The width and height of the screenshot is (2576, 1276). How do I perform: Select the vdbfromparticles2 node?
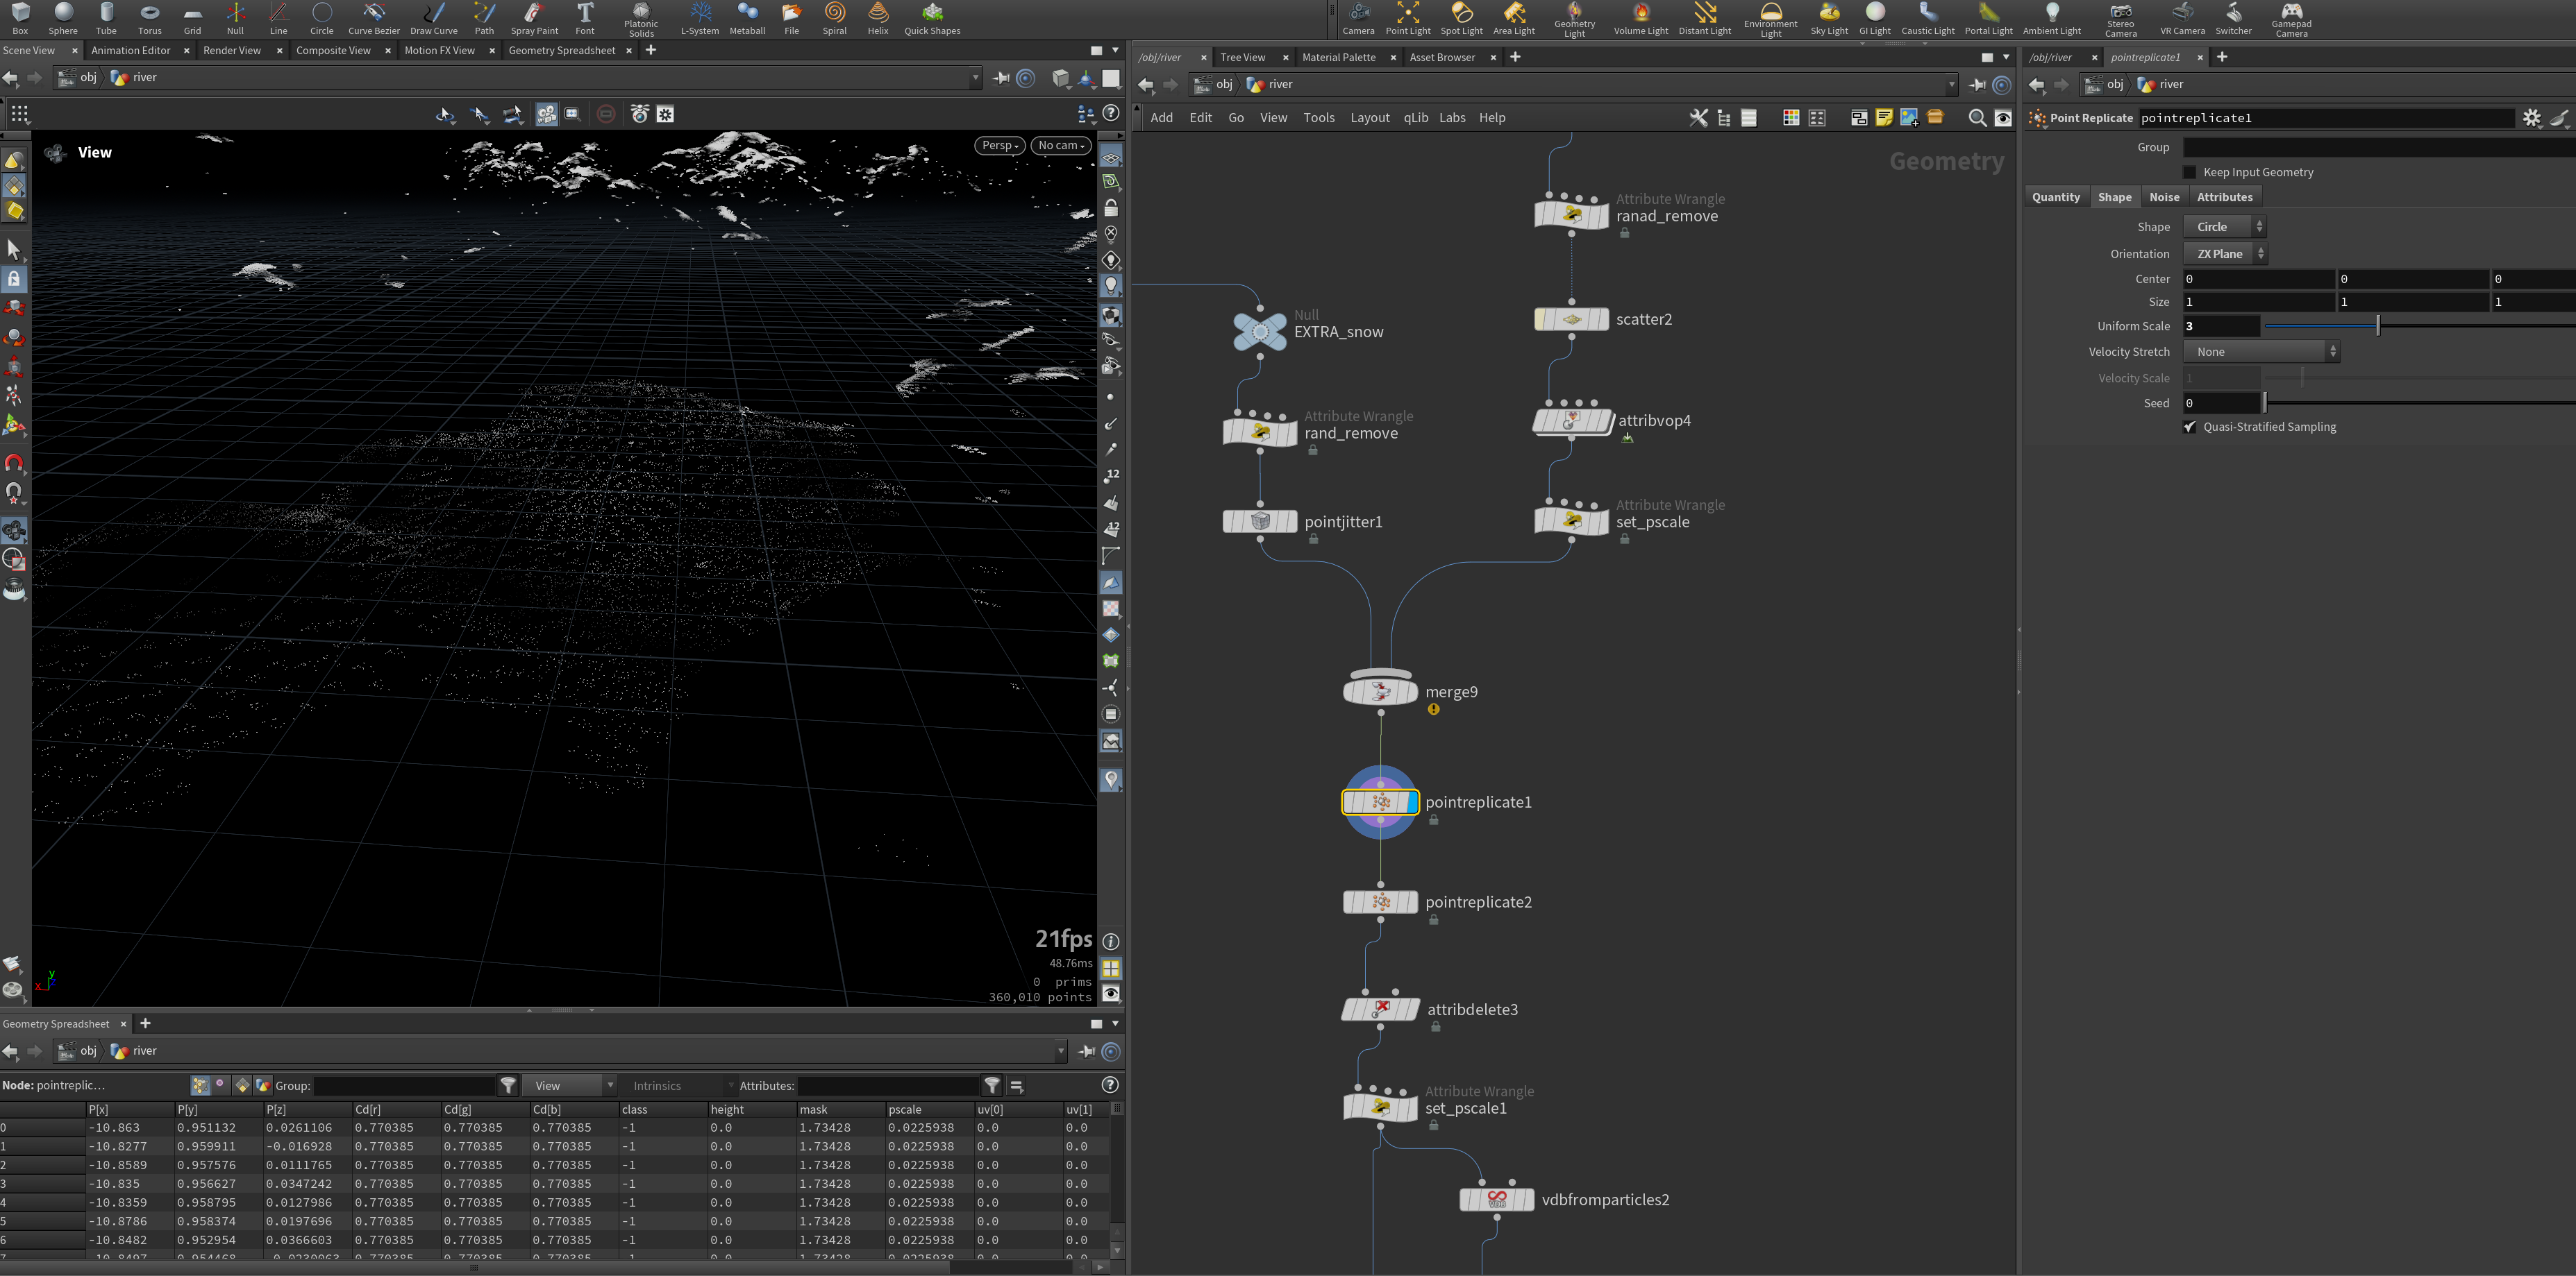[x=1497, y=1199]
